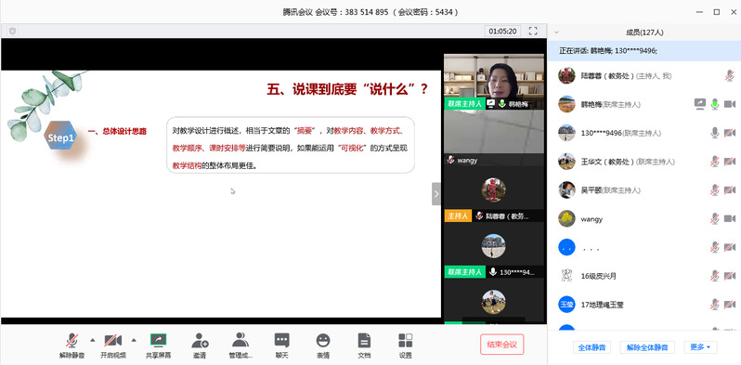Select member 17地理绳玉莹 in list

tap(644, 305)
